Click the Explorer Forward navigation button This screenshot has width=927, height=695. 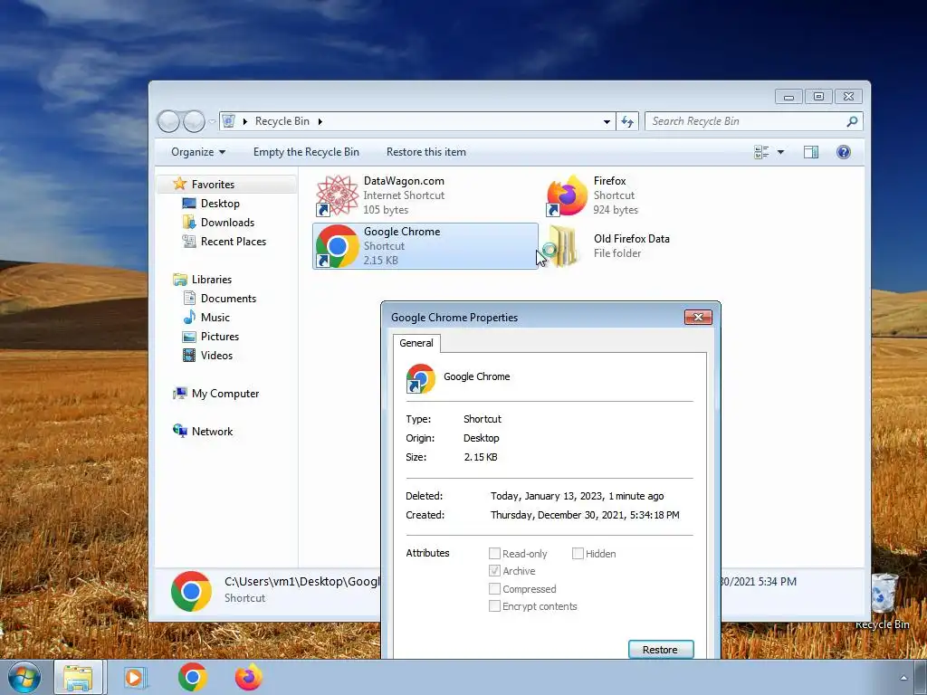(x=194, y=121)
